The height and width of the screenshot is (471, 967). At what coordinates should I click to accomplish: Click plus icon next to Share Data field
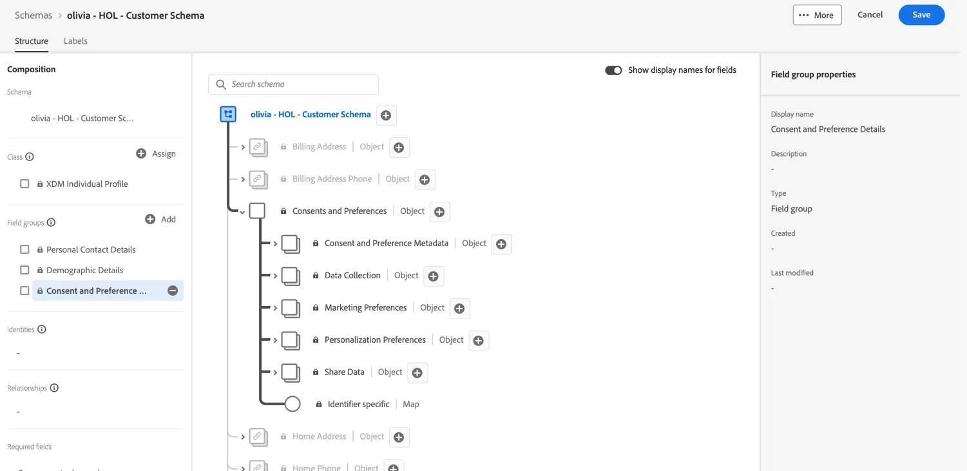417,373
